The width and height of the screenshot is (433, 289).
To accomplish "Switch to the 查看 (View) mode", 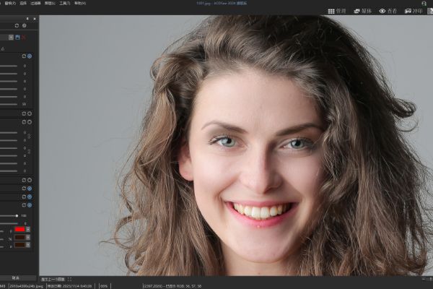I will coord(388,12).
